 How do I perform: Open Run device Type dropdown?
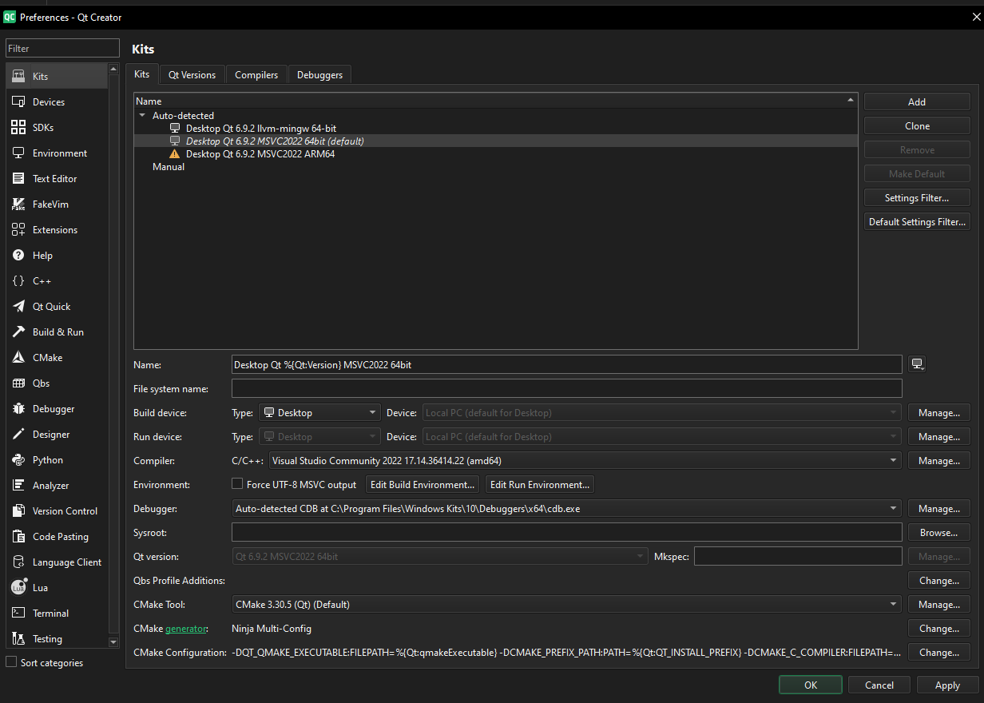319,437
